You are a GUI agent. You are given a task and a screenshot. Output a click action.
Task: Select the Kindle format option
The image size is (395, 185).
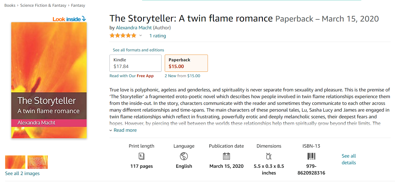[x=135, y=63]
